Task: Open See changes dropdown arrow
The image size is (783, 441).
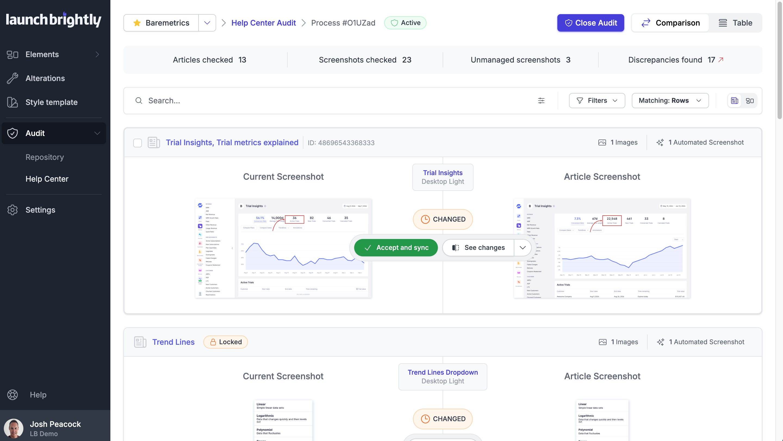Action: pyautogui.click(x=523, y=248)
